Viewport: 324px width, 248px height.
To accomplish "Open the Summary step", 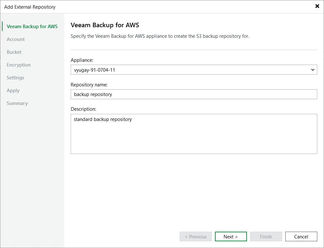I will (x=17, y=103).
